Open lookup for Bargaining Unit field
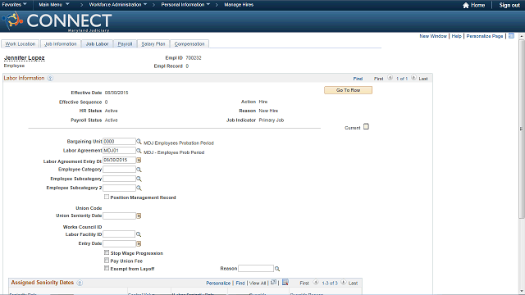Image resolution: width=525 pixels, height=295 pixels. pos(139,142)
